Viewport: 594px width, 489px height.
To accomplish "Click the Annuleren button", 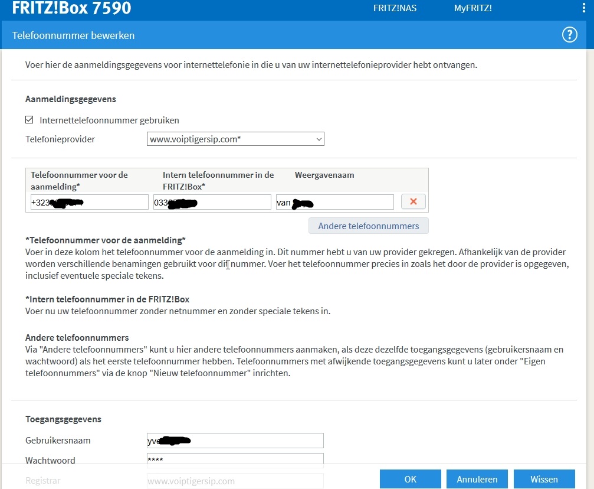I will tap(477, 479).
